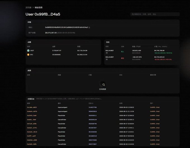Click the red PNL figure (-48.41%)
The image size is (190, 148).
(163, 59)
